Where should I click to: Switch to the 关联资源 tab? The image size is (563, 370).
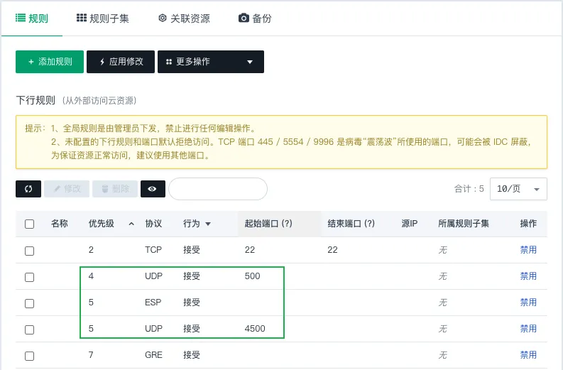[x=184, y=18]
